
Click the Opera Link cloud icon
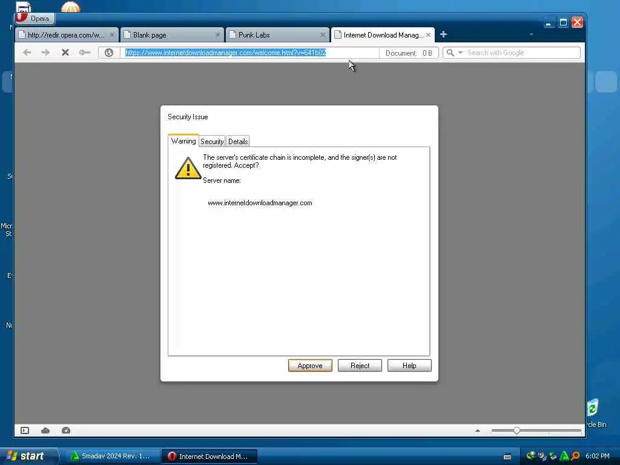45,430
